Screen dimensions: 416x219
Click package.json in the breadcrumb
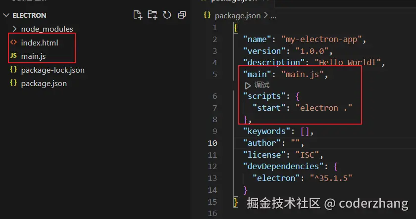pos(237,16)
